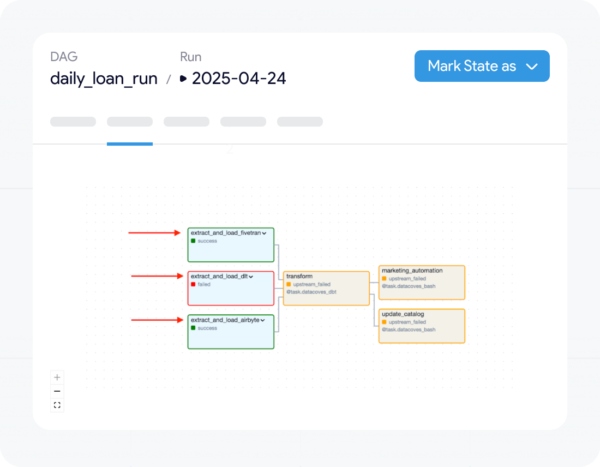This screenshot has width=600, height=467.
Task: Open the daily_loan_run DAG link
Action: click(x=104, y=79)
